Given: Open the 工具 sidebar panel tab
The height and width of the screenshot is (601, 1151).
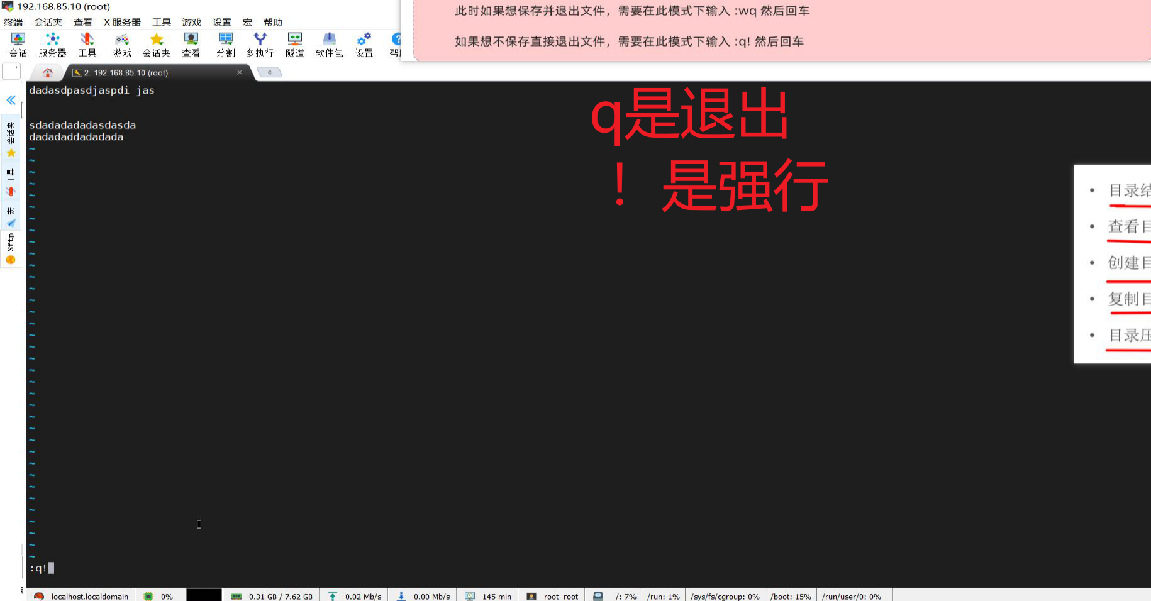Looking at the screenshot, I should pyautogui.click(x=11, y=182).
